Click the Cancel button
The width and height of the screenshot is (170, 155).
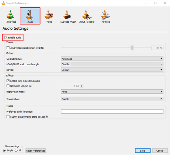click(160, 150)
